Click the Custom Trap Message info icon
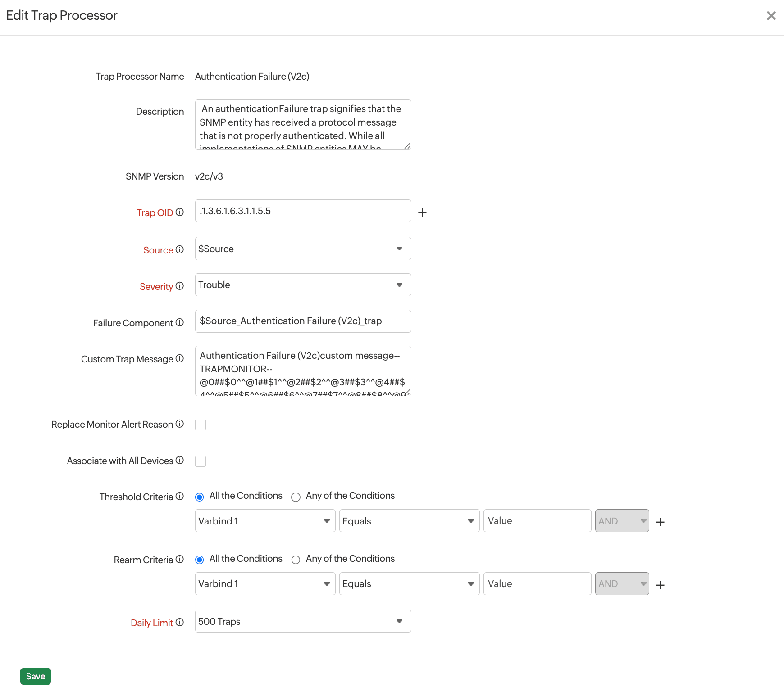784x696 pixels. pos(180,358)
